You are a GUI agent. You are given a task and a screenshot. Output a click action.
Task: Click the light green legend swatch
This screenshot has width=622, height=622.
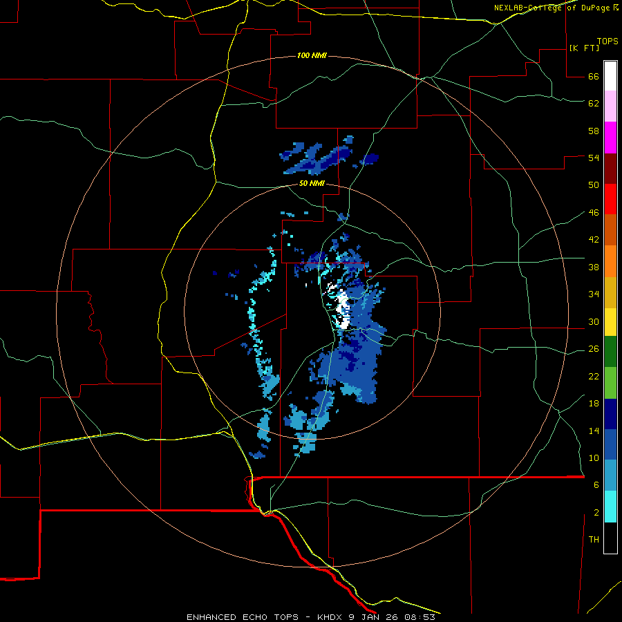click(x=610, y=383)
